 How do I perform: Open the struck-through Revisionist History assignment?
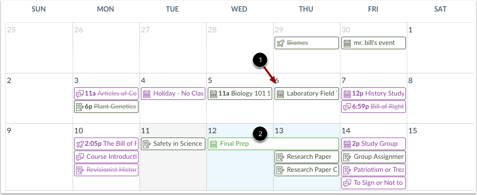[106, 170]
